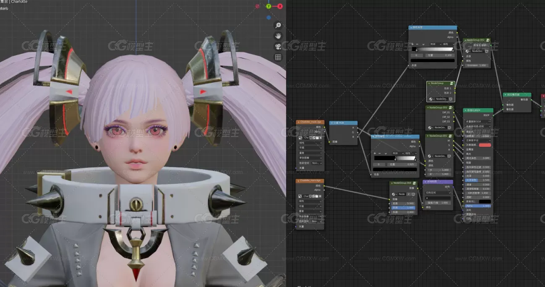Select right gradient stop handle in top color ramp
545x287 pixels.
(x=453, y=50)
